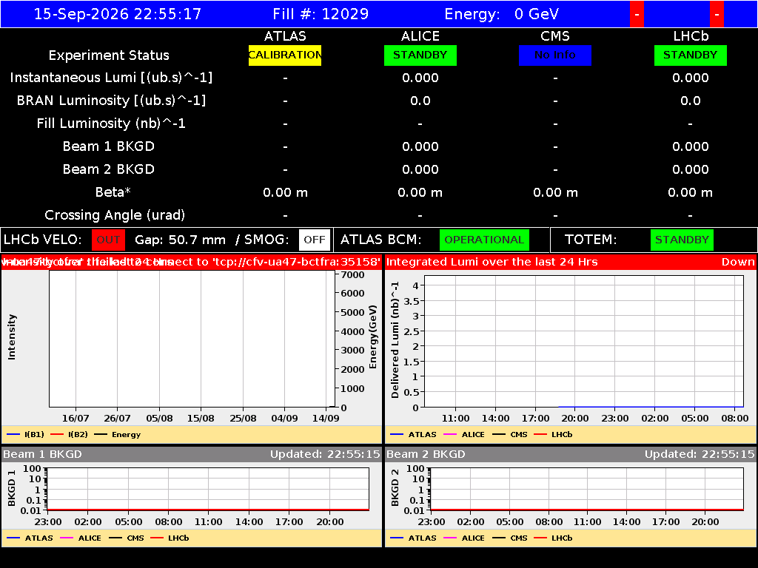The height and width of the screenshot is (568, 758).
Task: Click the Integrated Lumi over last 24 Hrs title
Action: coord(492,262)
